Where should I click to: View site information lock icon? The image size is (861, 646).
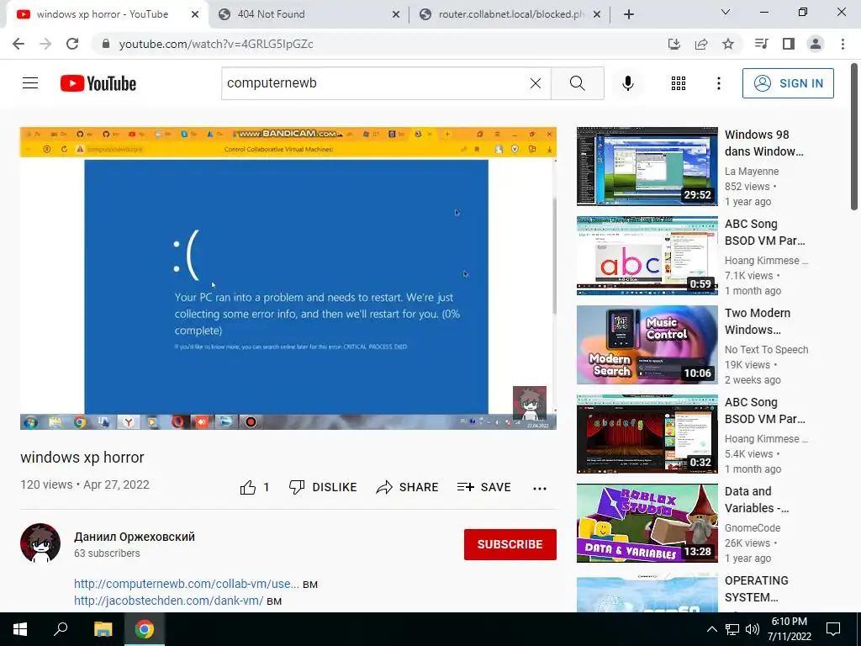(106, 44)
